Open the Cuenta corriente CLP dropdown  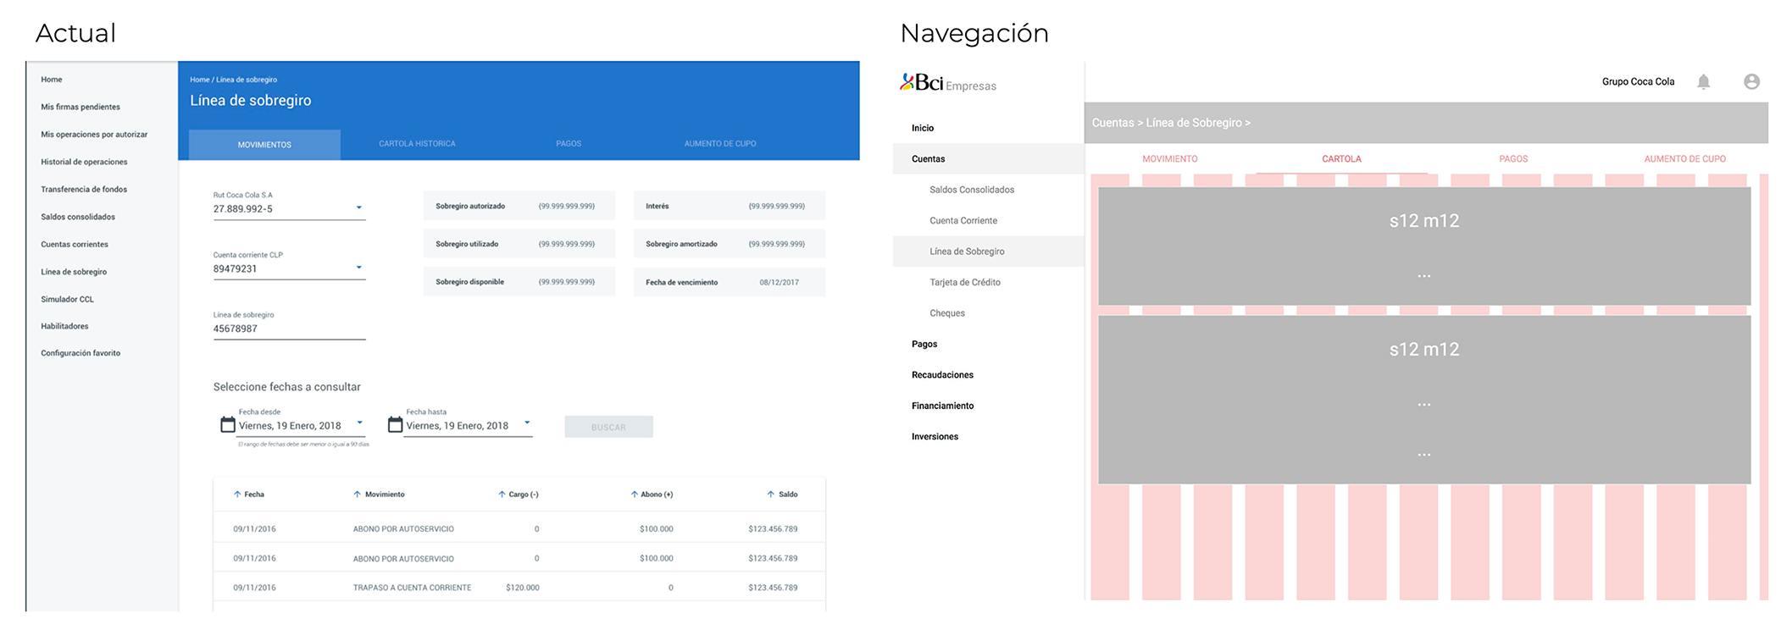point(359,268)
